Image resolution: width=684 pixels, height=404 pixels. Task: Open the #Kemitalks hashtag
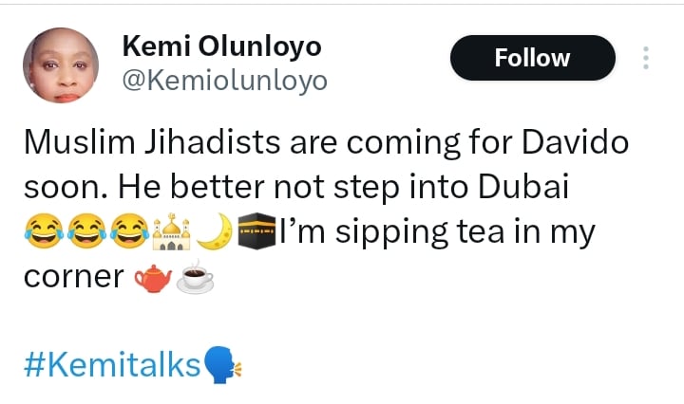click(x=110, y=364)
